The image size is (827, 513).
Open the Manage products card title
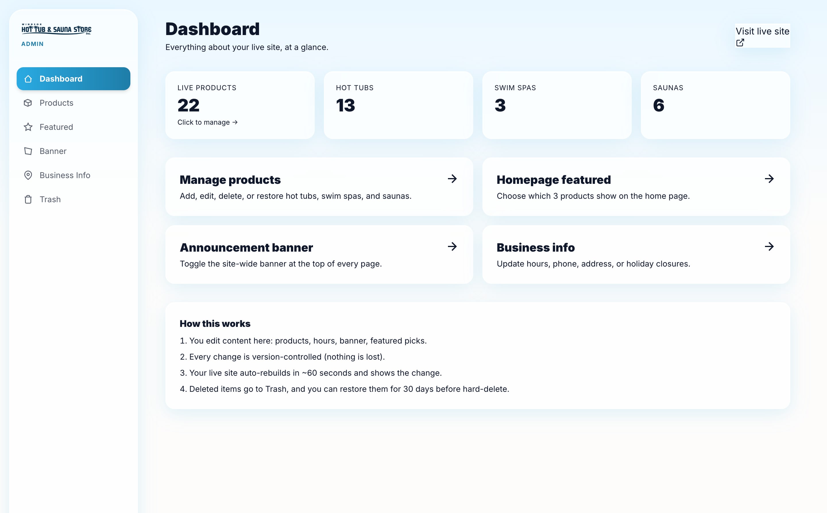[x=230, y=180]
